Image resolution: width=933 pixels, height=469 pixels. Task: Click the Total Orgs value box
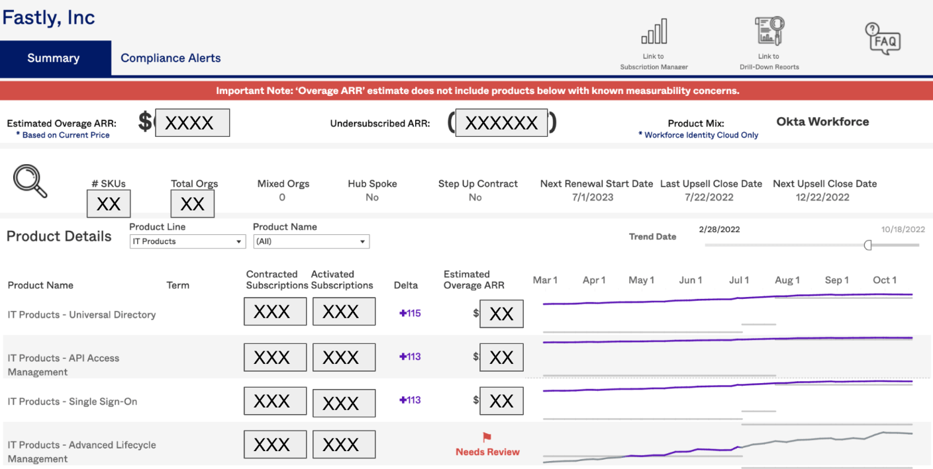click(x=193, y=204)
